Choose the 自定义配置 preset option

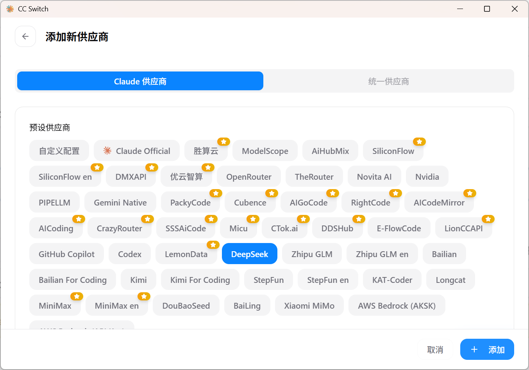pos(59,151)
